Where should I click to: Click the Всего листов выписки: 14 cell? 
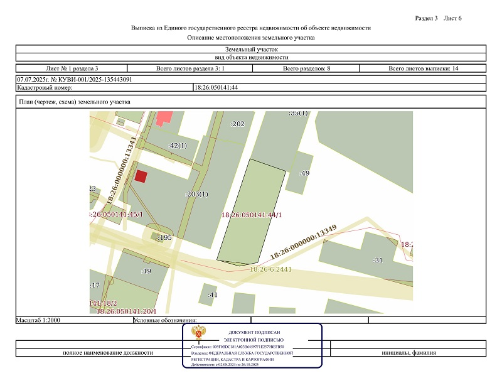(x=423, y=68)
